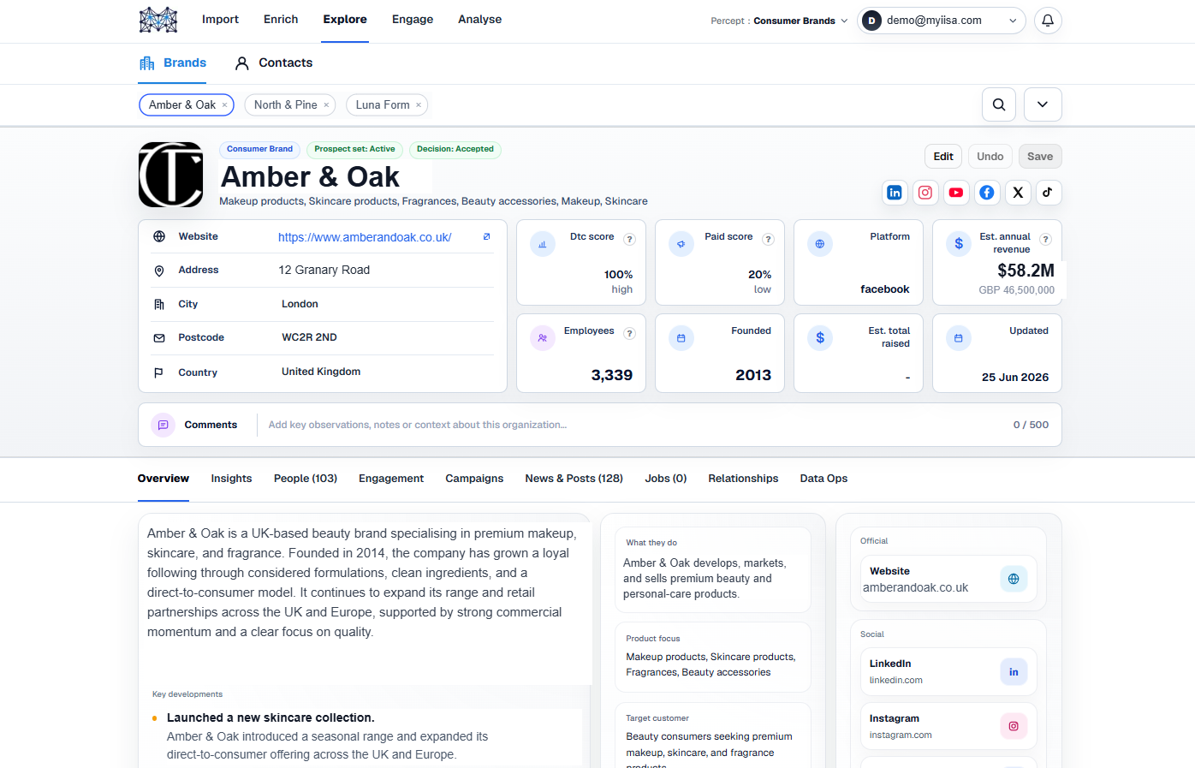Image resolution: width=1195 pixels, height=768 pixels.
Task: Open the X (Twitter) profile icon
Action: (x=1018, y=193)
